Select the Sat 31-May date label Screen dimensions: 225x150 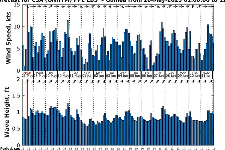point(75,74)
